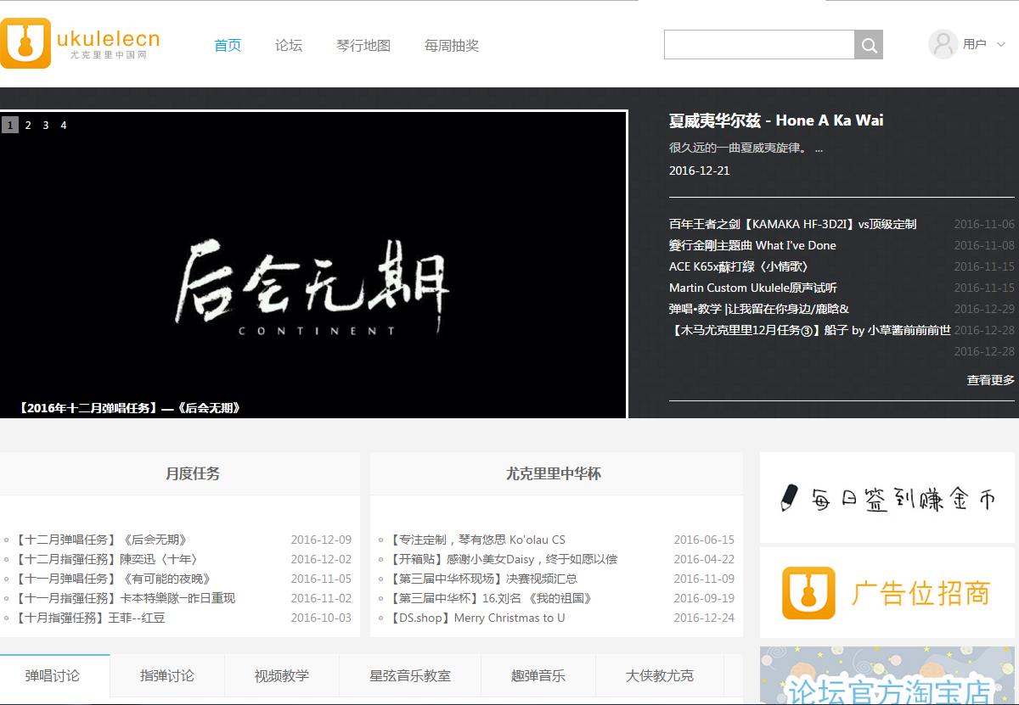Image resolution: width=1019 pixels, height=705 pixels.
Task: Open the 论坛 nav item
Action: click(289, 46)
